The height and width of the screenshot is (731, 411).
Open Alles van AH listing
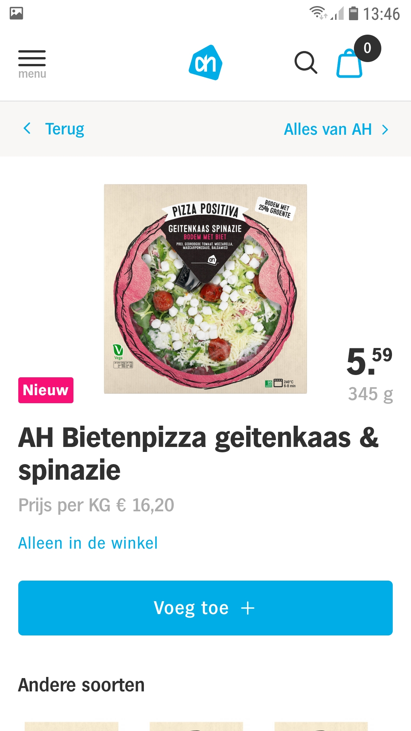[x=328, y=129]
